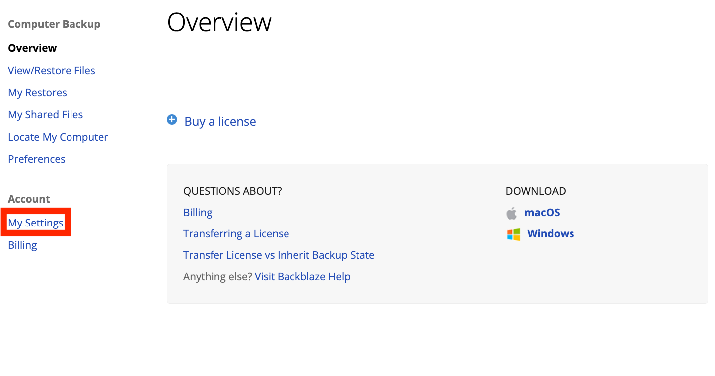Viewport: 715px width, 376px height.
Task: Select Locate My Computer
Action: (58, 137)
